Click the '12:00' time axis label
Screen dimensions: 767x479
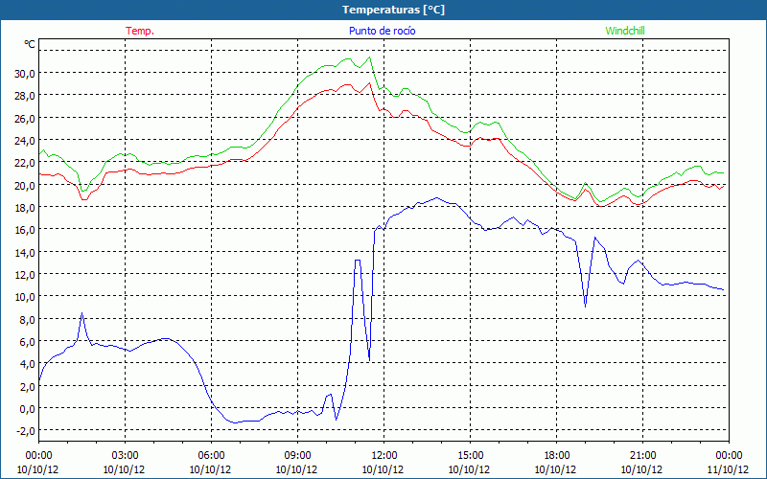coord(383,456)
